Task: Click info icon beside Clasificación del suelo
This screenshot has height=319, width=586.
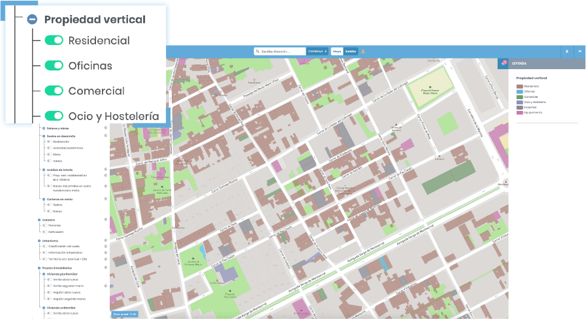Action: [106, 246]
